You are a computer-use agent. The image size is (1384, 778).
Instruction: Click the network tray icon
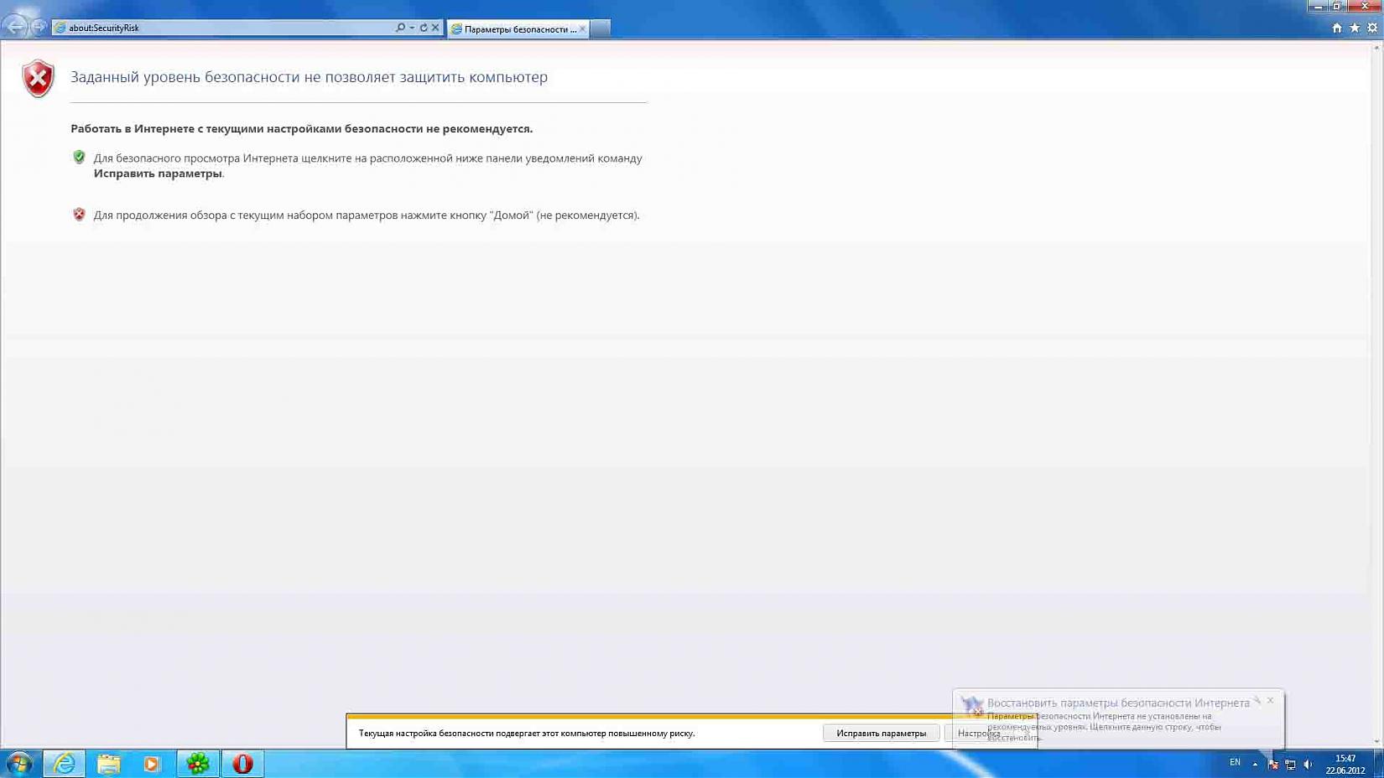point(1291,764)
